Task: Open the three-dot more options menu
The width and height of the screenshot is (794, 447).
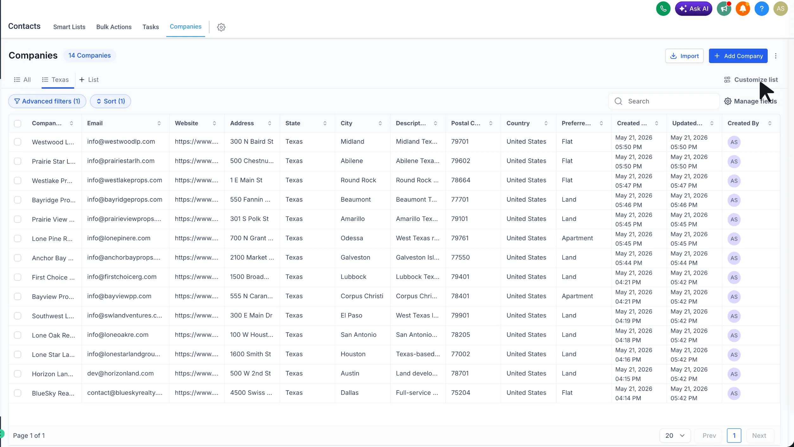Action: (776, 56)
